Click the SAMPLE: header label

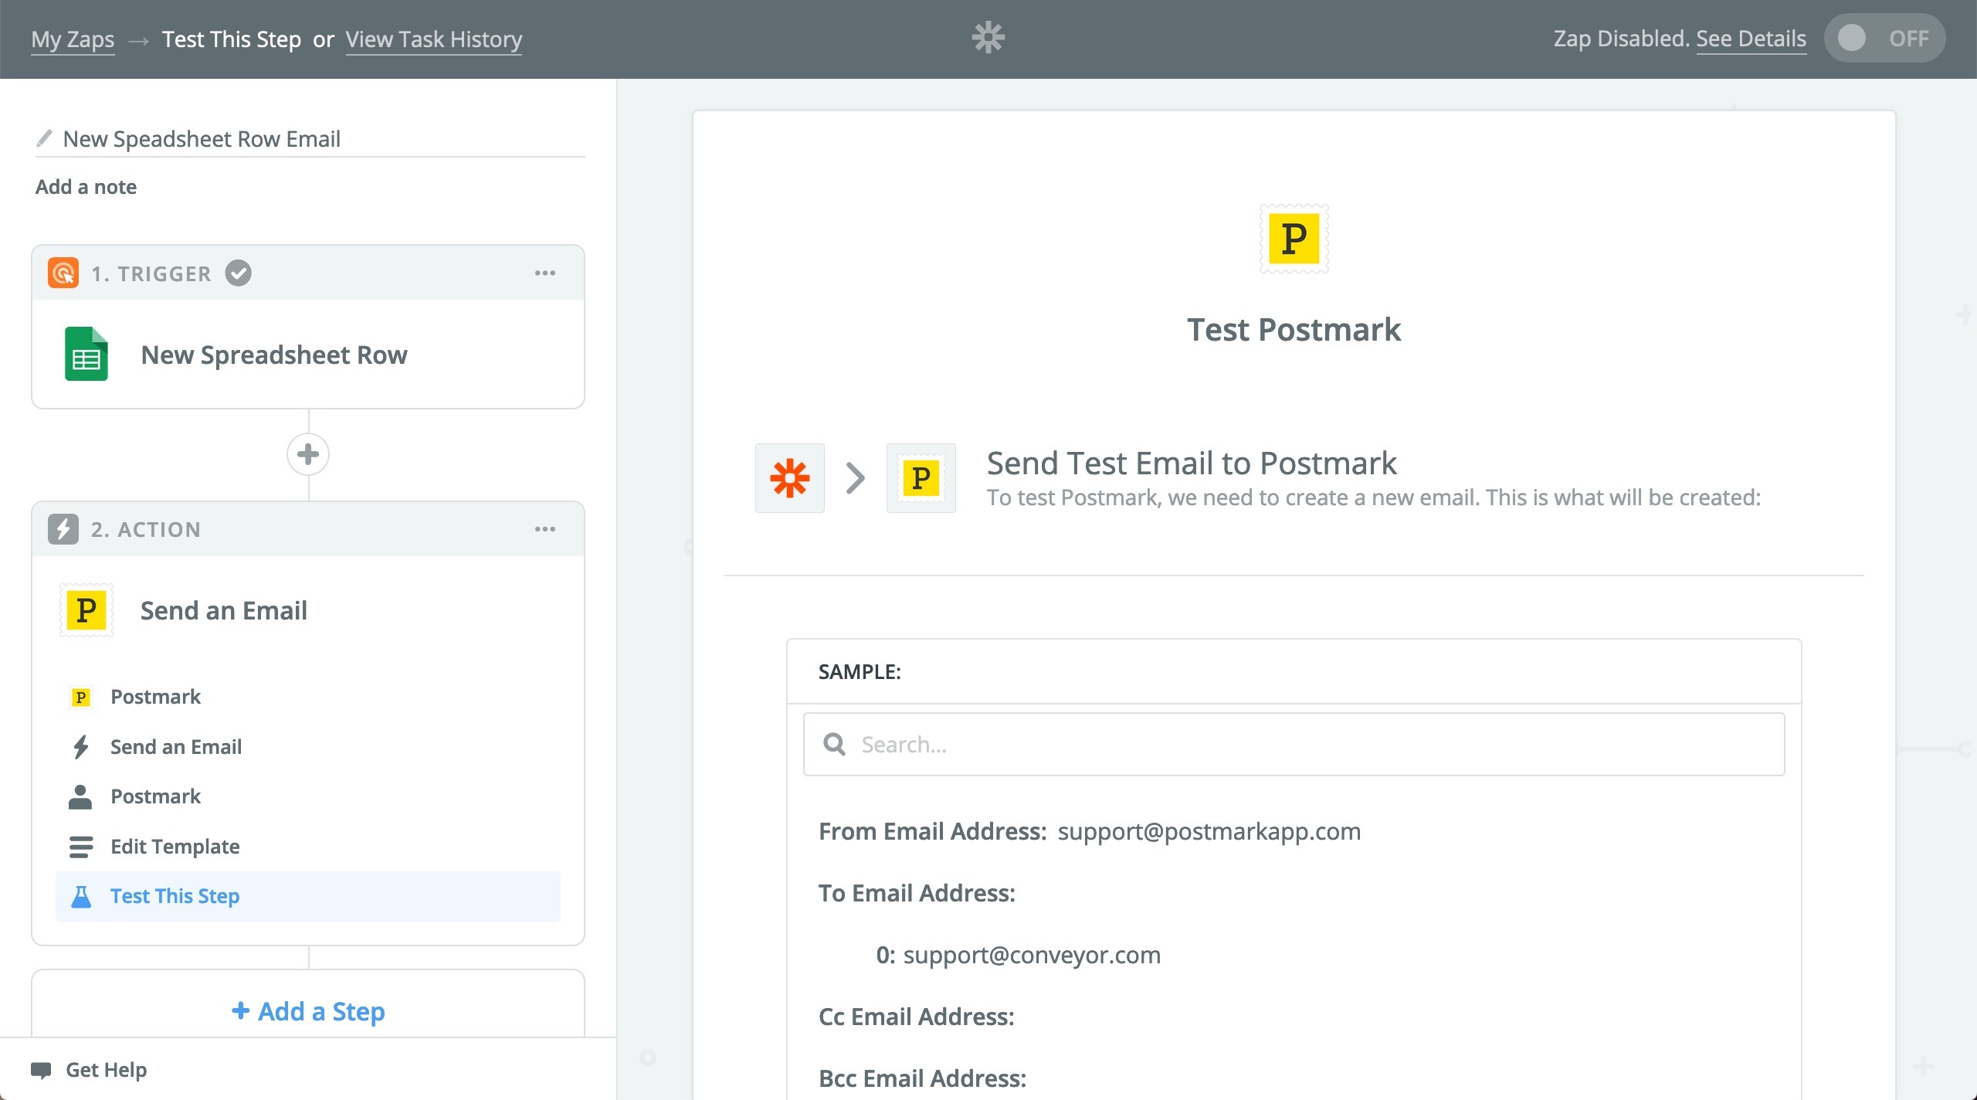point(860,672)
